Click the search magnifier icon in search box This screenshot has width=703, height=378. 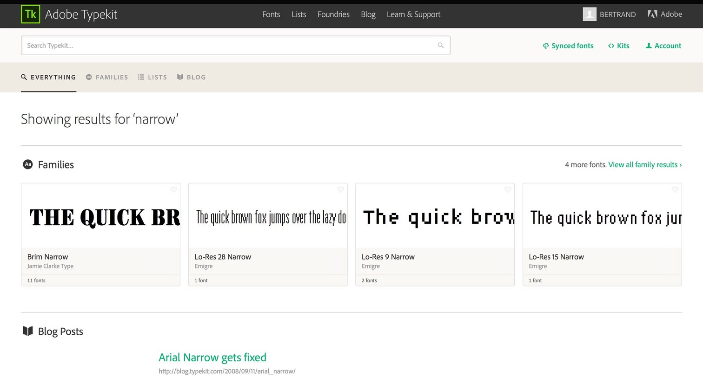tap(441, 46)
